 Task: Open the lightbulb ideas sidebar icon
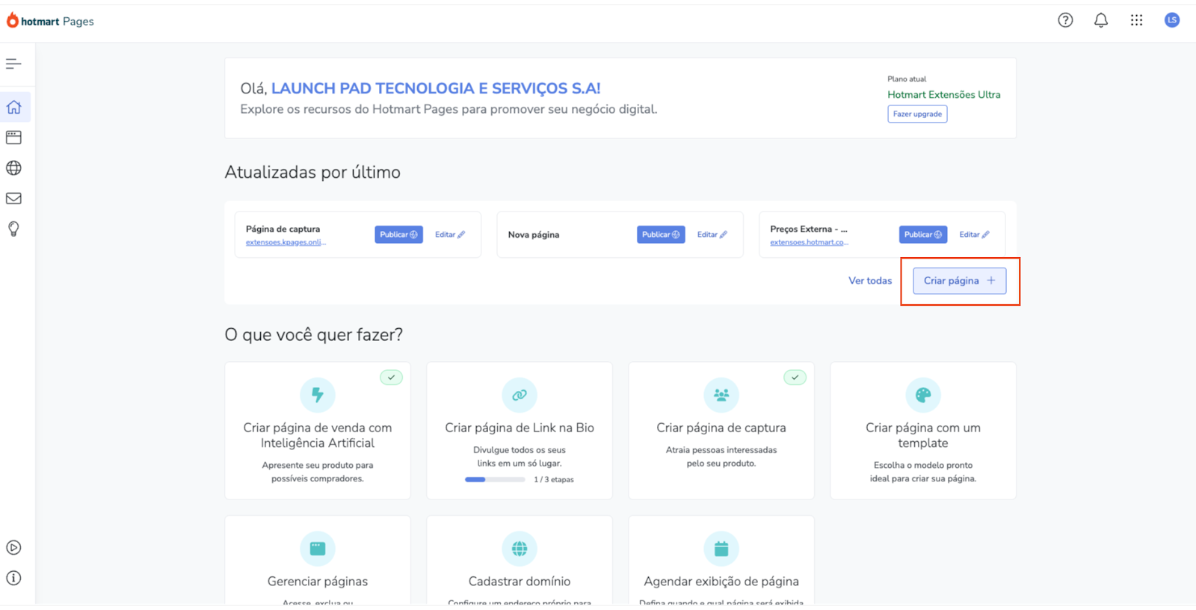click(13, 229)
